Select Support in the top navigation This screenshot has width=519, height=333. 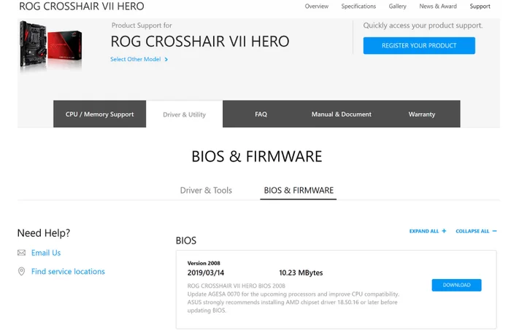pos(480,7)
